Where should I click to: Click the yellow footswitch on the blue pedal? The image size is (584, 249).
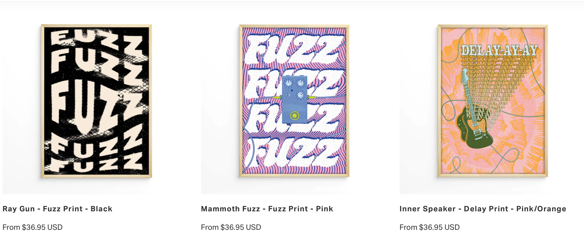click(294, 115)
